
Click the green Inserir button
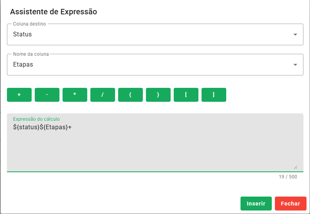(x=256, y=204)
